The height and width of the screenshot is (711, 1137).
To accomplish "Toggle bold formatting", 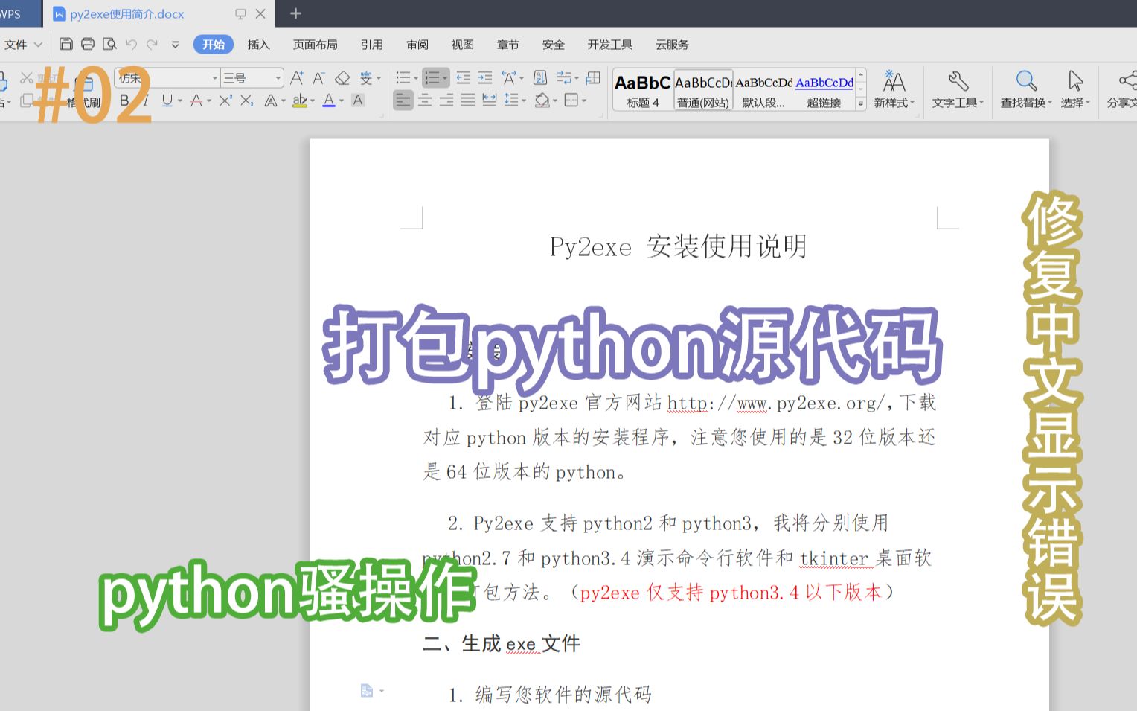I will 124,100.
